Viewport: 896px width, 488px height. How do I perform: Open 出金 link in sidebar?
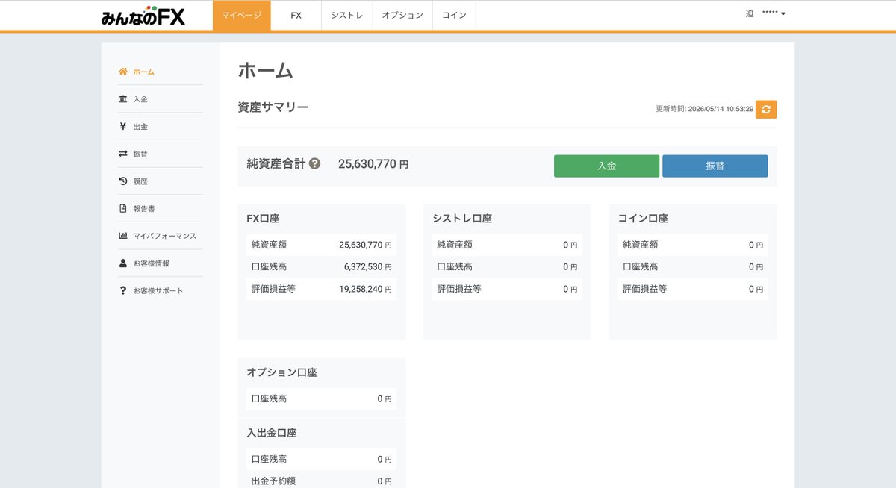(140, 127)
